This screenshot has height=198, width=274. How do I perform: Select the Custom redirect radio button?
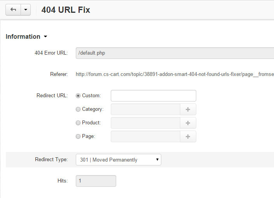point(79,96)
